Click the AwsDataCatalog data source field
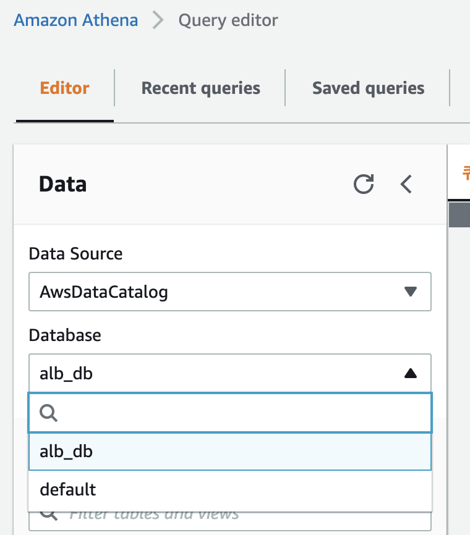Screen dimensions: 470x535 point(216,292)
